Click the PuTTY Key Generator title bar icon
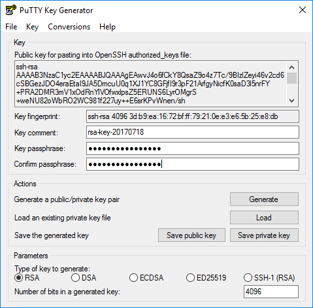Image resolution: width=313 pixels, height=308 pixels. (x=11, y=10)
